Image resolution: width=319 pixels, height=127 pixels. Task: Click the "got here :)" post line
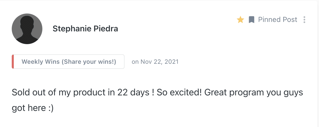[33, 108]
